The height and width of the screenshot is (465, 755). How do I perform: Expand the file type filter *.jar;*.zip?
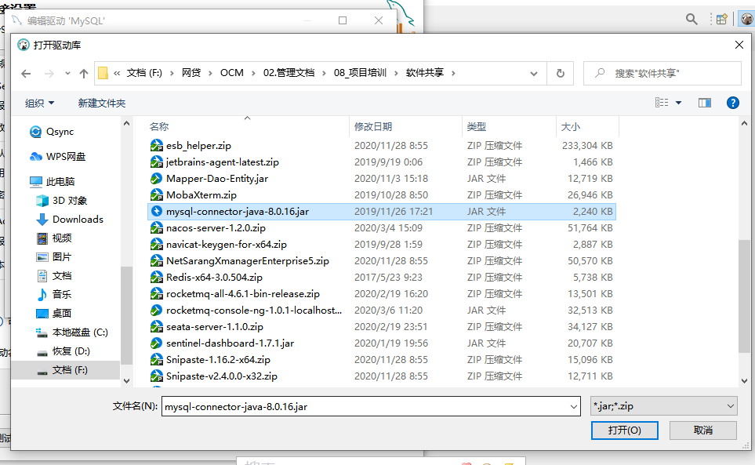(x=662, y=406)
